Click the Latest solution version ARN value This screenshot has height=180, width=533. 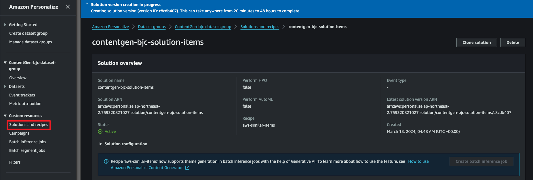pyautogui.click(x=449, y=109)
